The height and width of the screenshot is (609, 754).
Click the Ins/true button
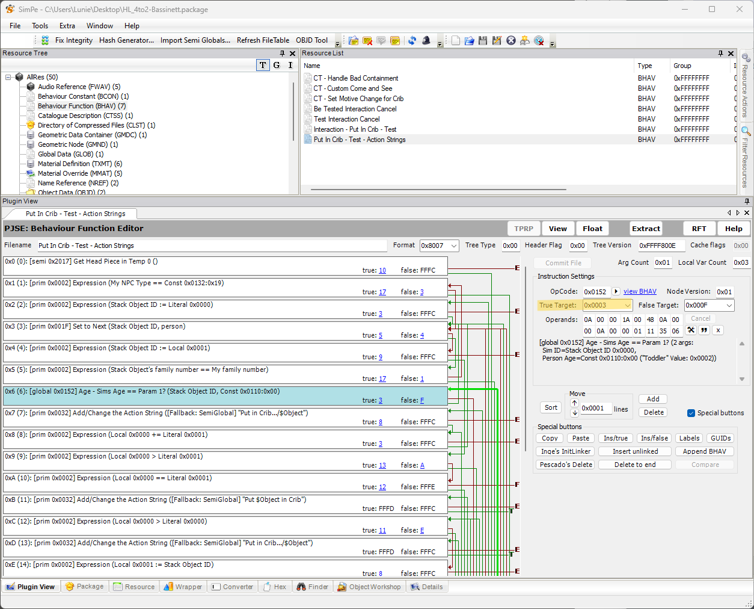click(x=616, y=438)
